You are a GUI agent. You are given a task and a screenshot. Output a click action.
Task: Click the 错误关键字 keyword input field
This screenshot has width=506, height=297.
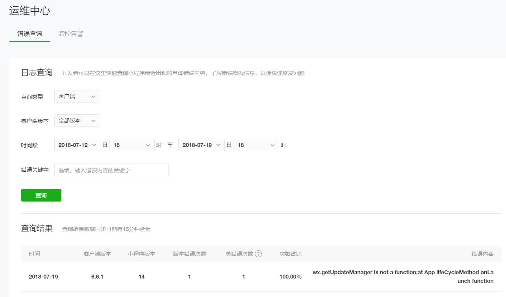(111, 170)
